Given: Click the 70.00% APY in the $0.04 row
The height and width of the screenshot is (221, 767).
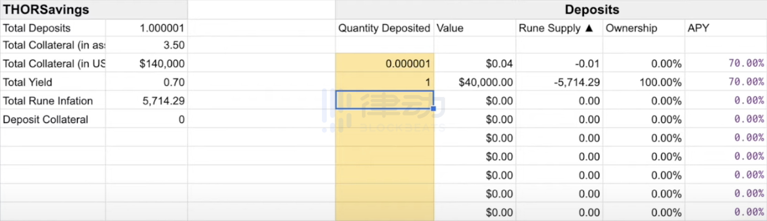Looking at the screenshot, I should [726, 63].
